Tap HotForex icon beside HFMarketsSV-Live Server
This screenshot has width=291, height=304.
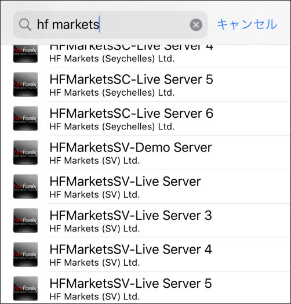coord(25,186)
